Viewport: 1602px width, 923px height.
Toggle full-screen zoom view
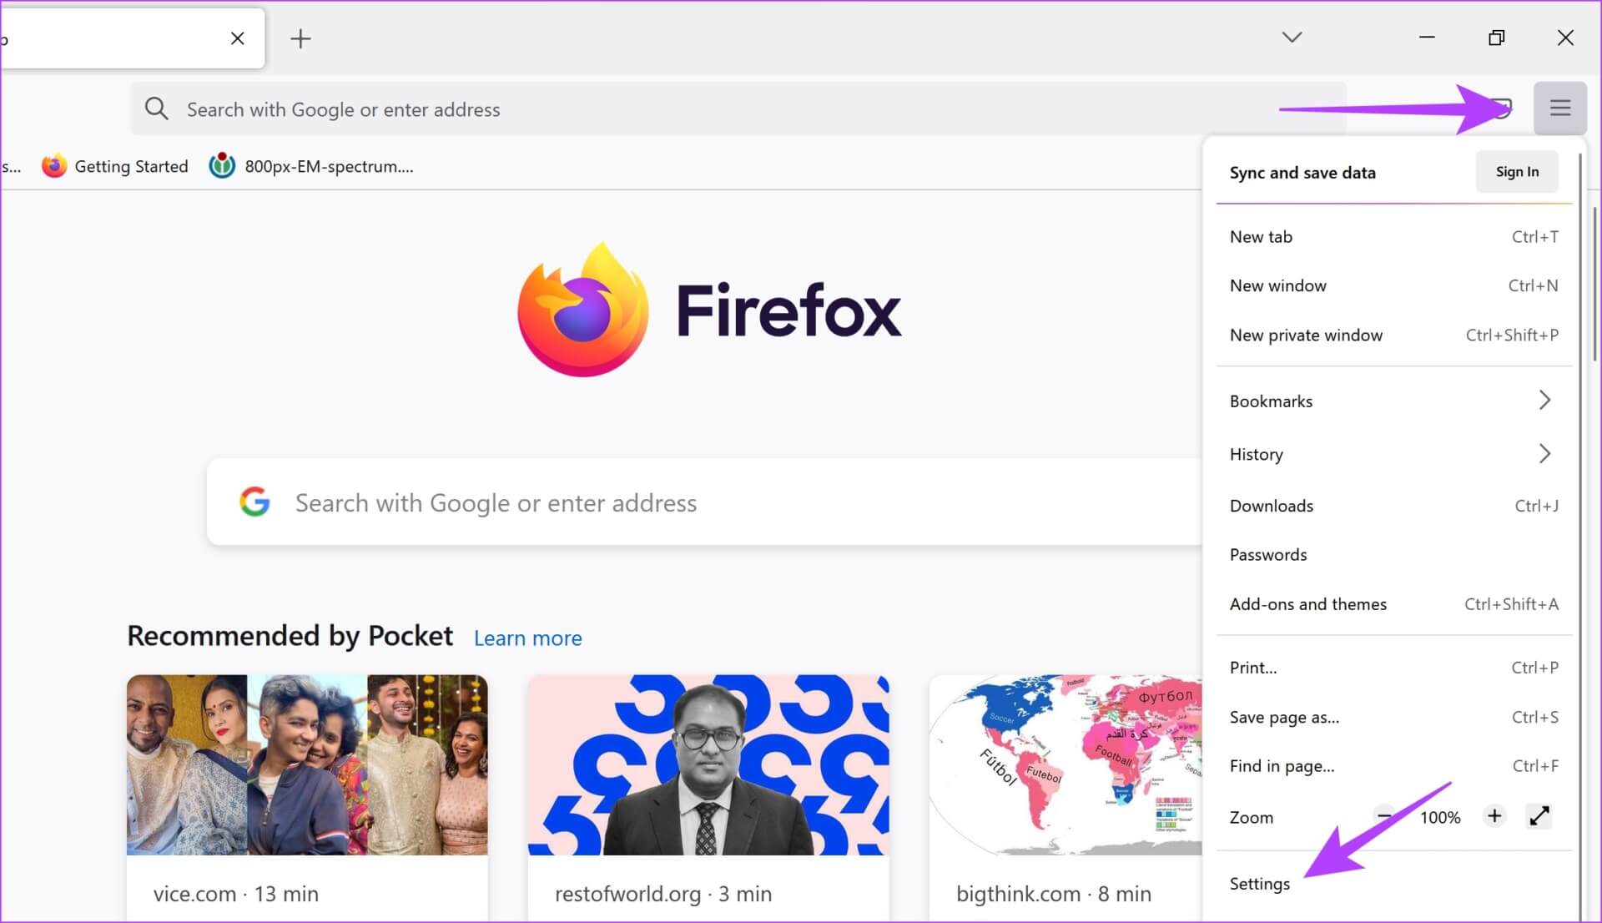tap(1539, 815)
